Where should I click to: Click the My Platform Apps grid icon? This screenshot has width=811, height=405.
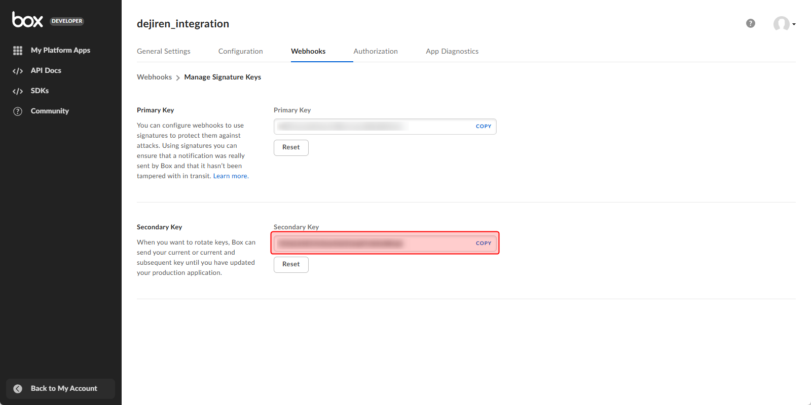tap(18, 51)
